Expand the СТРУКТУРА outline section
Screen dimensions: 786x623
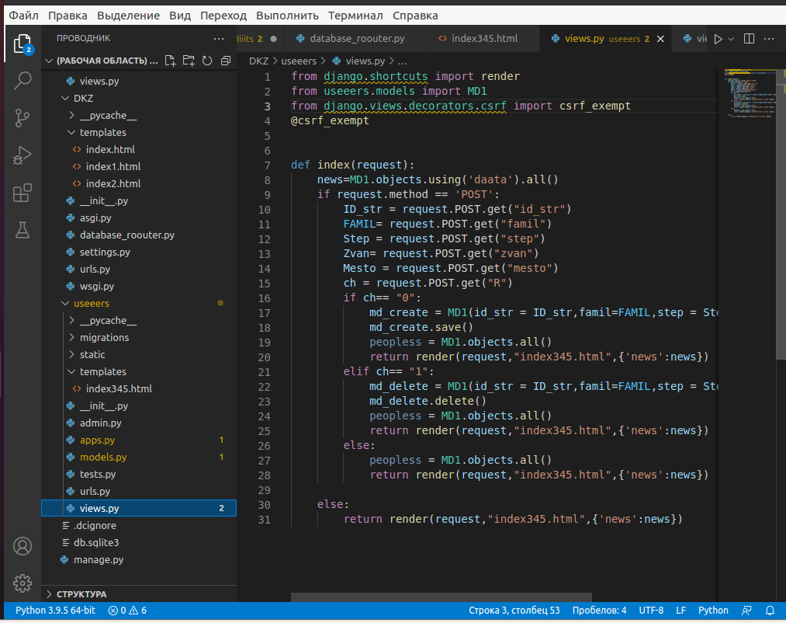(81, 594)
